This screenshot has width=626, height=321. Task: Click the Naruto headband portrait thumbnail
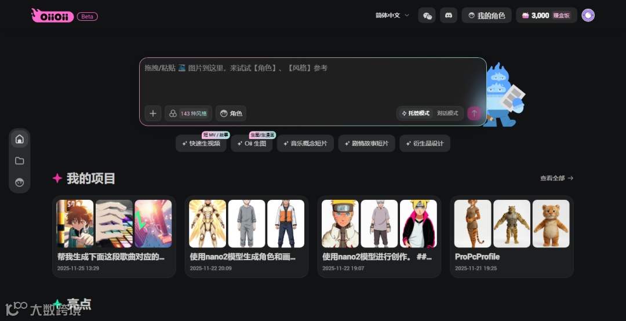click(340, 224)
